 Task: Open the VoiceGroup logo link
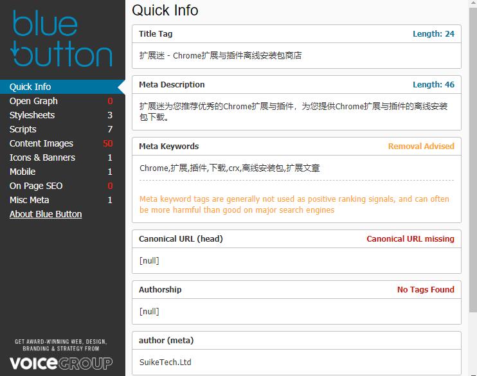click(61, 363)
